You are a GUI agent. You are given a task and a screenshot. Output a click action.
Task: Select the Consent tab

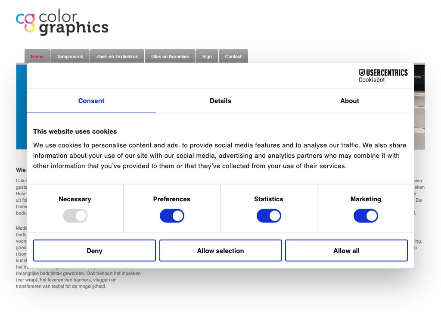[x=91, y=101]
